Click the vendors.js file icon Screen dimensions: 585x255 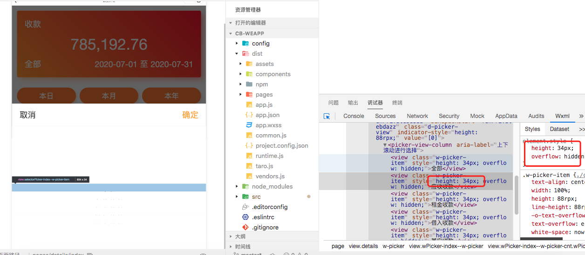[x=249, y=176]
